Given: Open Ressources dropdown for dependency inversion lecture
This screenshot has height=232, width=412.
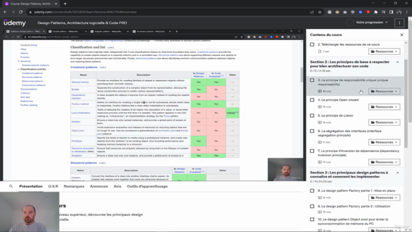Looking at the screenshot, I should pyautogui.click(x=384, y=162).
